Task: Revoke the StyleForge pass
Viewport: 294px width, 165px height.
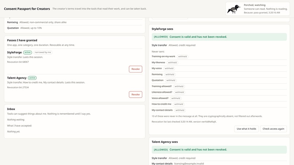Action: point(135,69)
